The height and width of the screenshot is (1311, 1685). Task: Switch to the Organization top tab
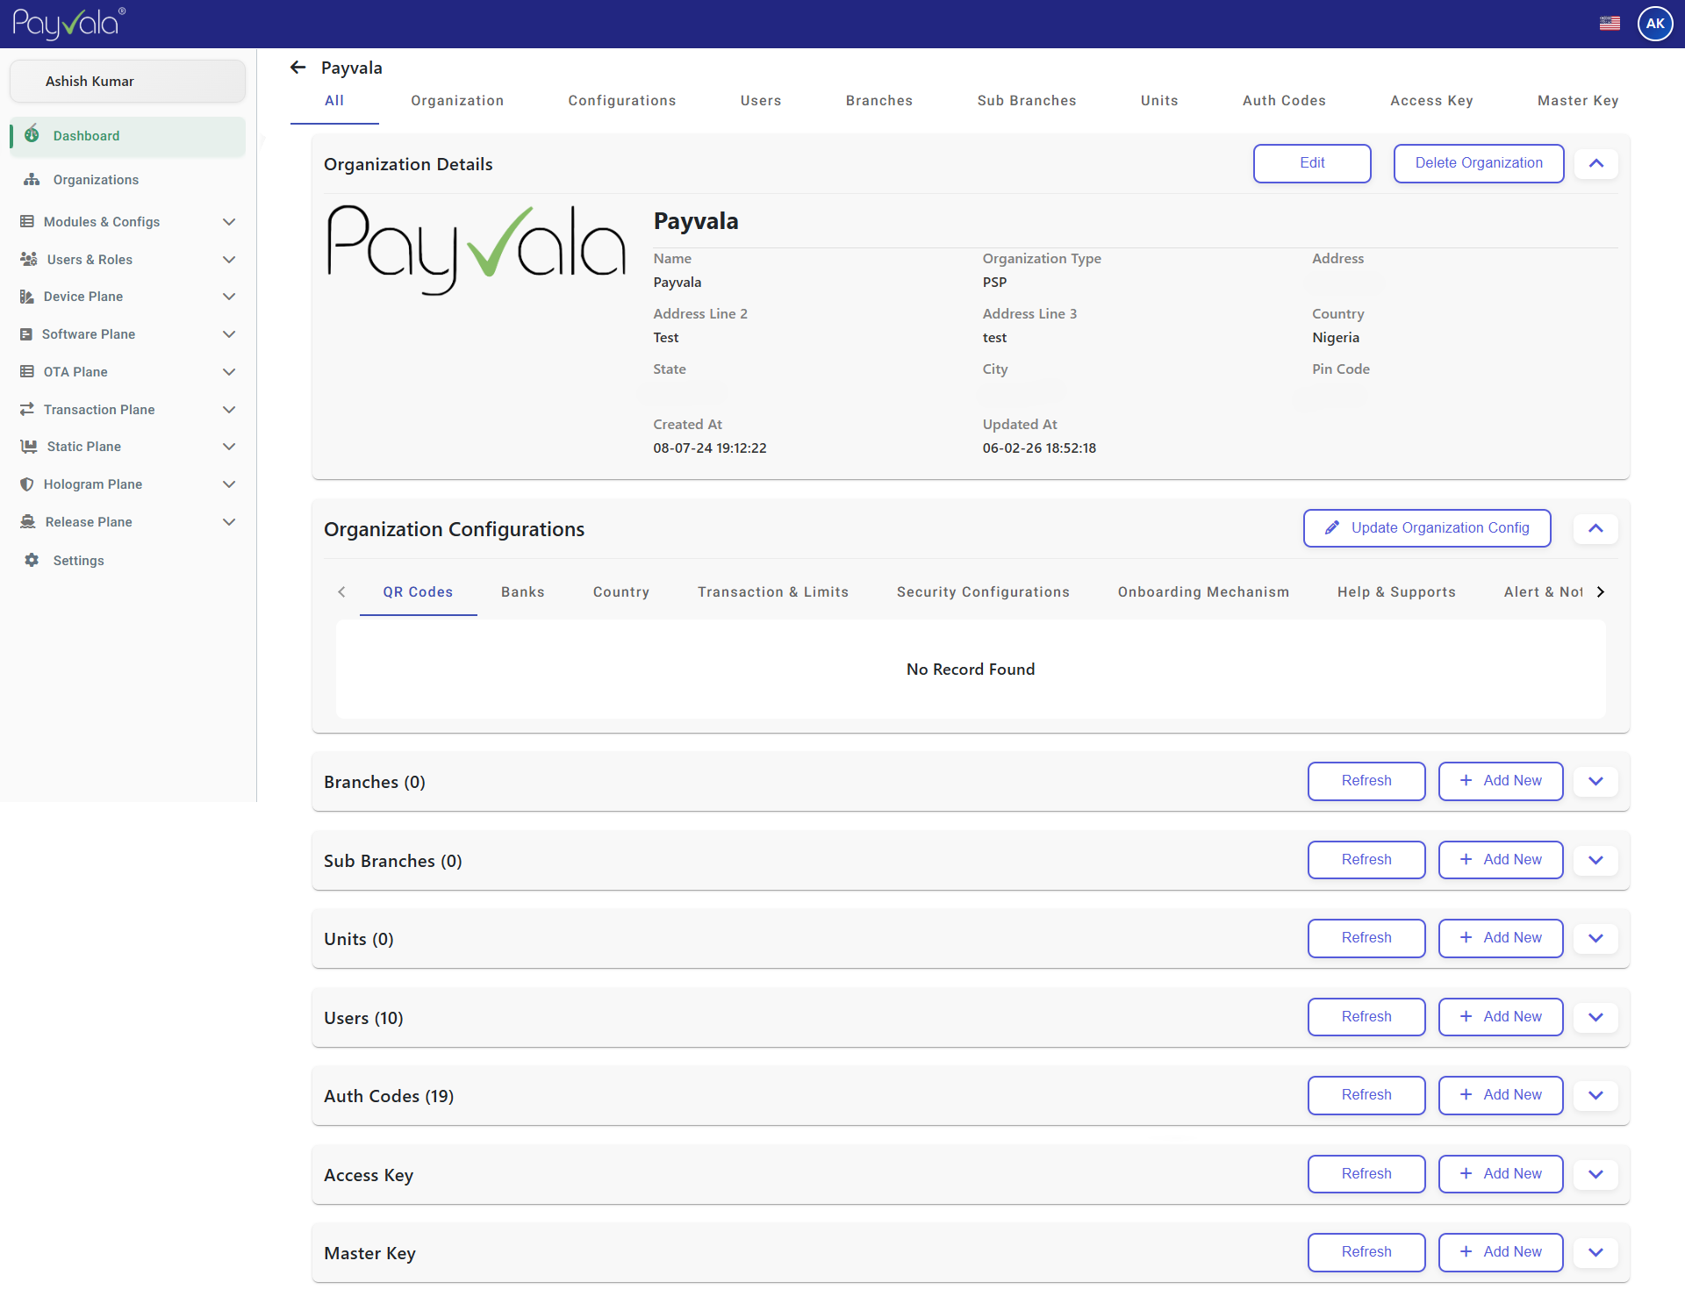click(x=457, y=101)
